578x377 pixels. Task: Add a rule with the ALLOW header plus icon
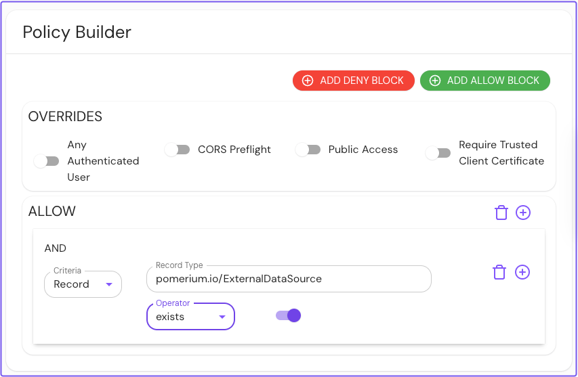pyautogui.click(x=522, y=213)
